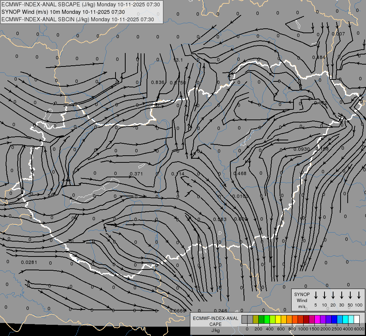Click the 20 m/s wind legend arrow
This screenshot has height=336, width=366.
[x=333, y=295]
